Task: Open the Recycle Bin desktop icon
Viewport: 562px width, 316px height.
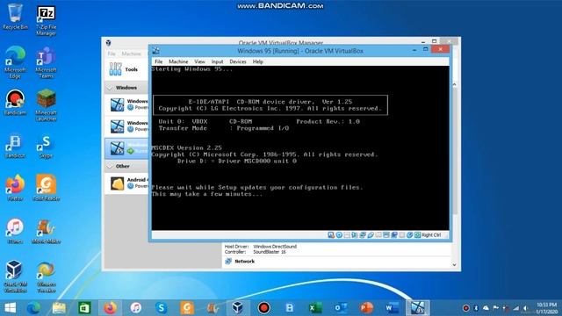Action: coord(15,17)
